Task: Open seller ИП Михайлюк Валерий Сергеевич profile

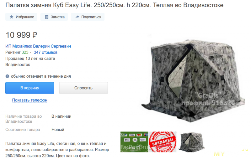Action: point(38,46)
